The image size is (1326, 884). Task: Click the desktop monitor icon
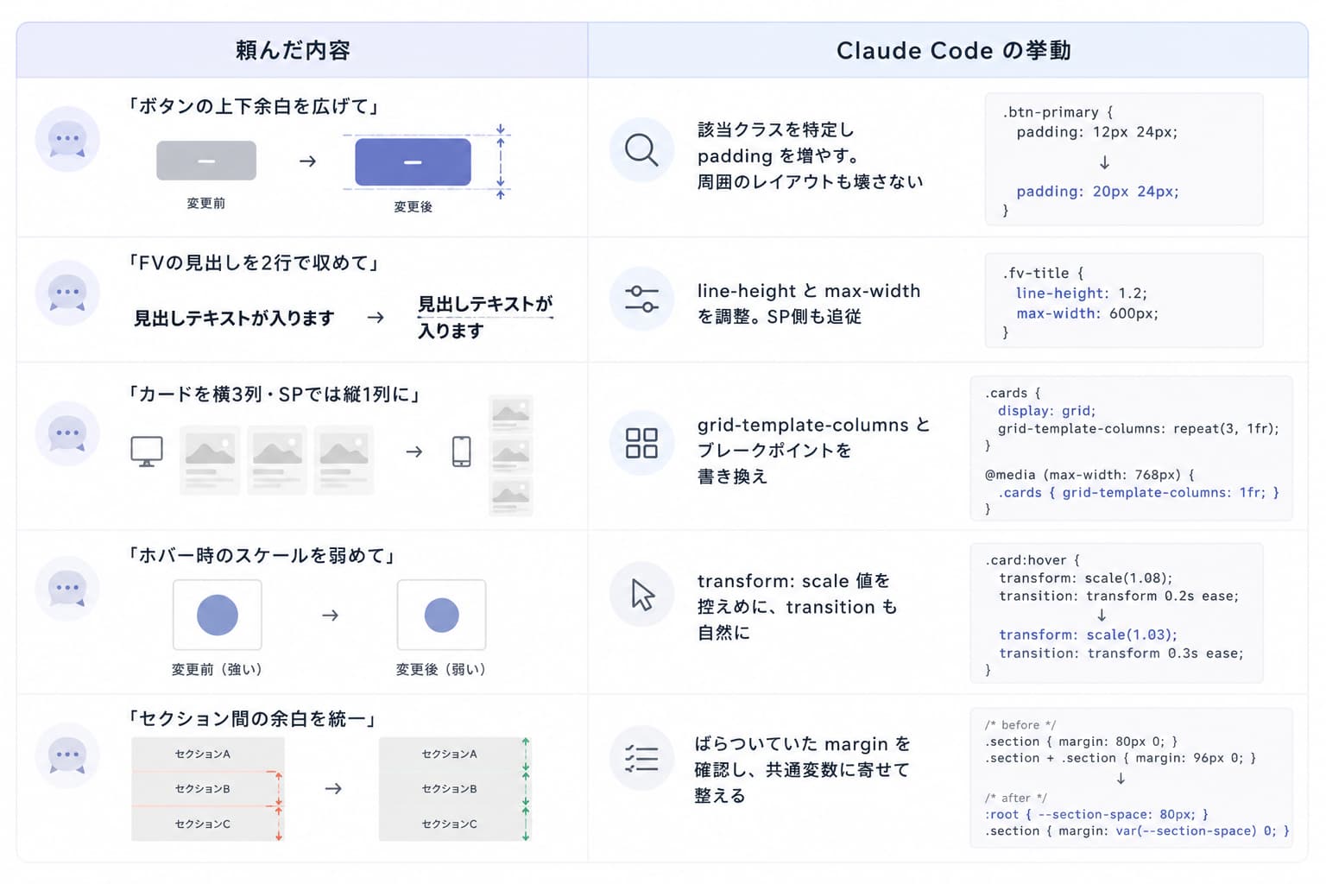(147, 451)
